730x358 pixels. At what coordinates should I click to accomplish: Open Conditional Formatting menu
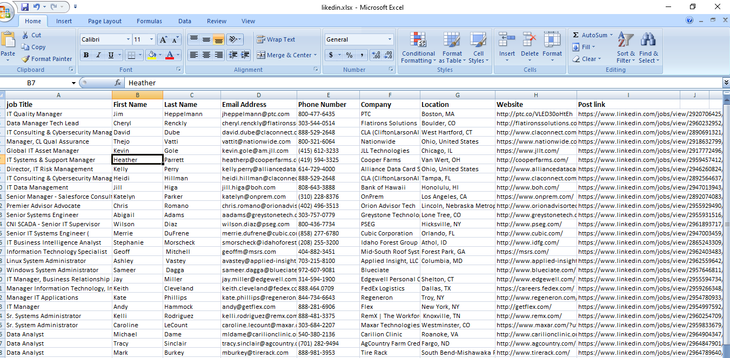[418, 48]
